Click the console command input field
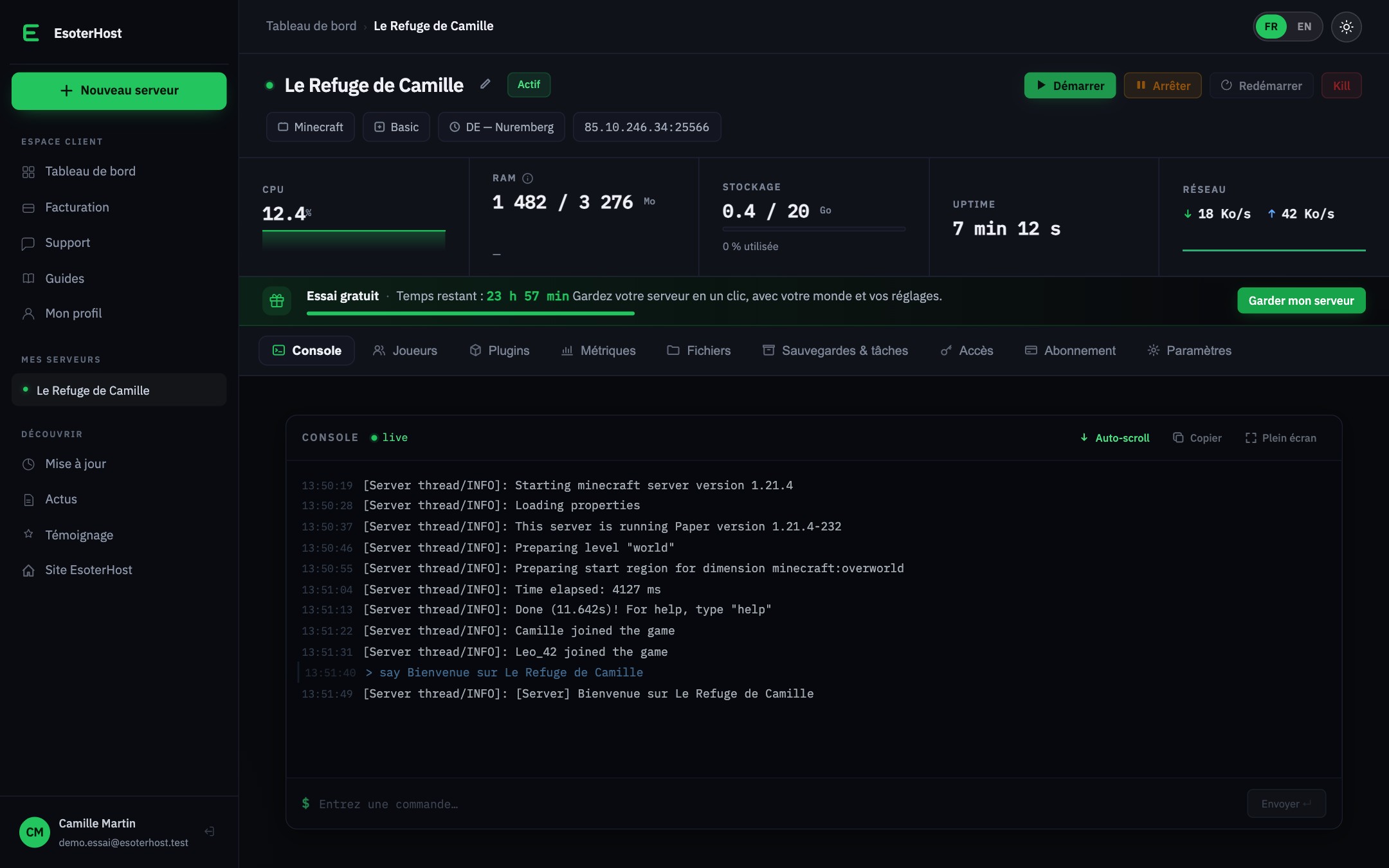This screenshot has width=1389, height=868. point(778,804)
